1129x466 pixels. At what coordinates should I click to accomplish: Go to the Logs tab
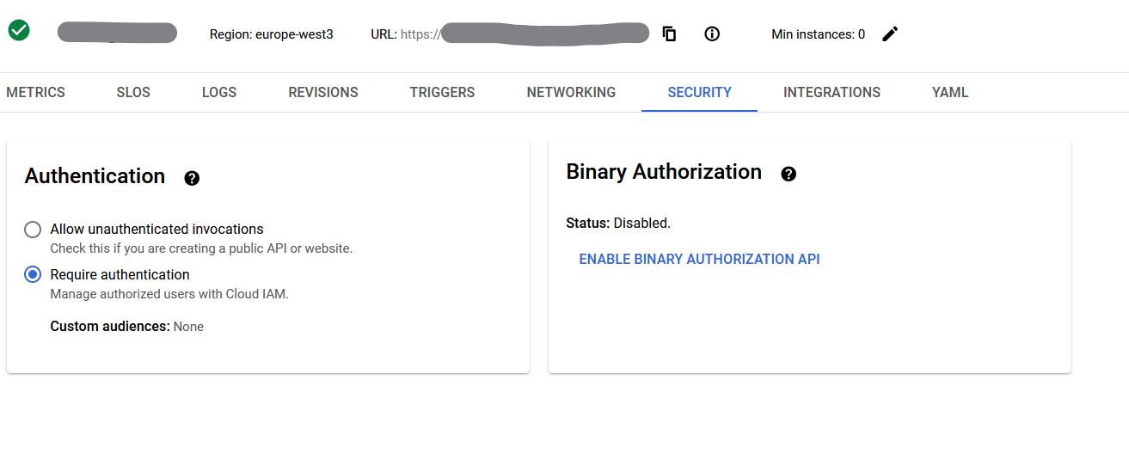[219, 93]
